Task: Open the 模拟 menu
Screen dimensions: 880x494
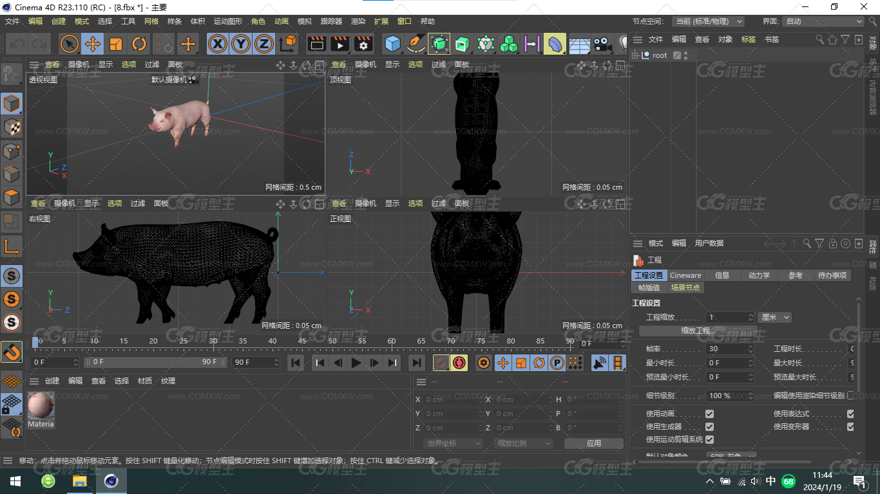Action: [304, 21]
